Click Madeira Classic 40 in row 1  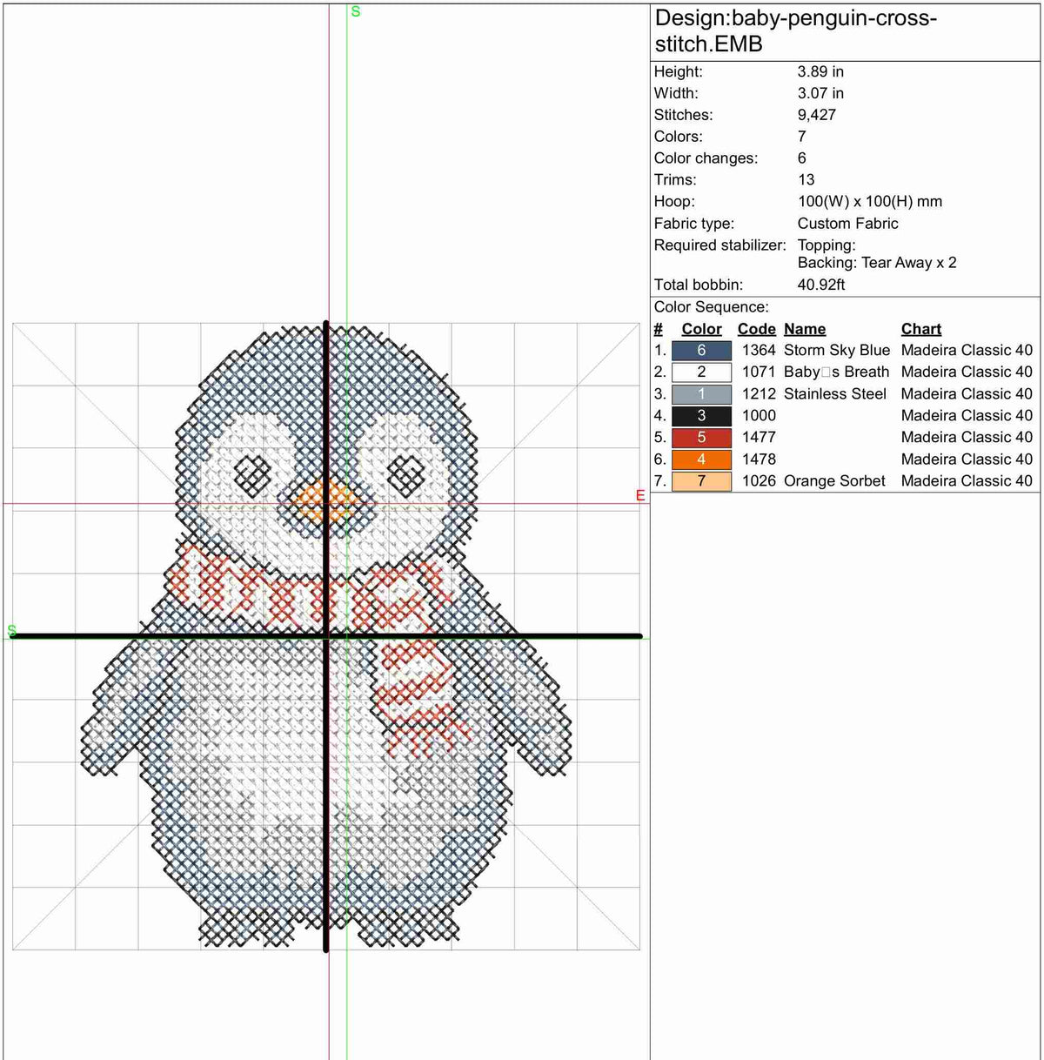point(967,350)
